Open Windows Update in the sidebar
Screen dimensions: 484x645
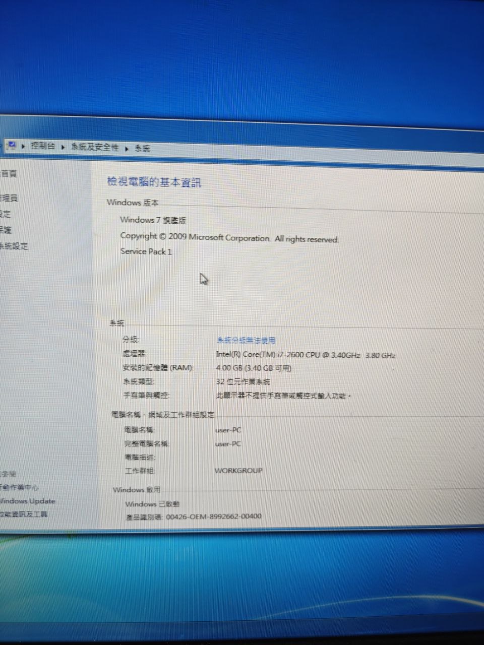28,501
